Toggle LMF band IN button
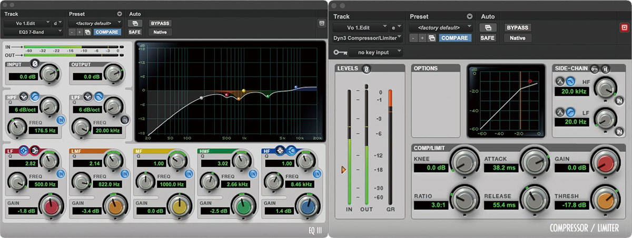Image resolution: width=632 pixels, height=238 pixels. point(124,175)
